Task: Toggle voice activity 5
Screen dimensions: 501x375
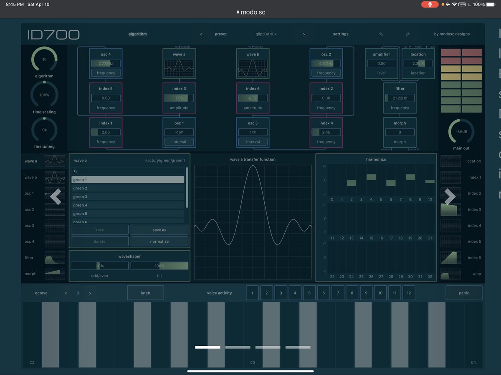Action: tap(309, 293)
